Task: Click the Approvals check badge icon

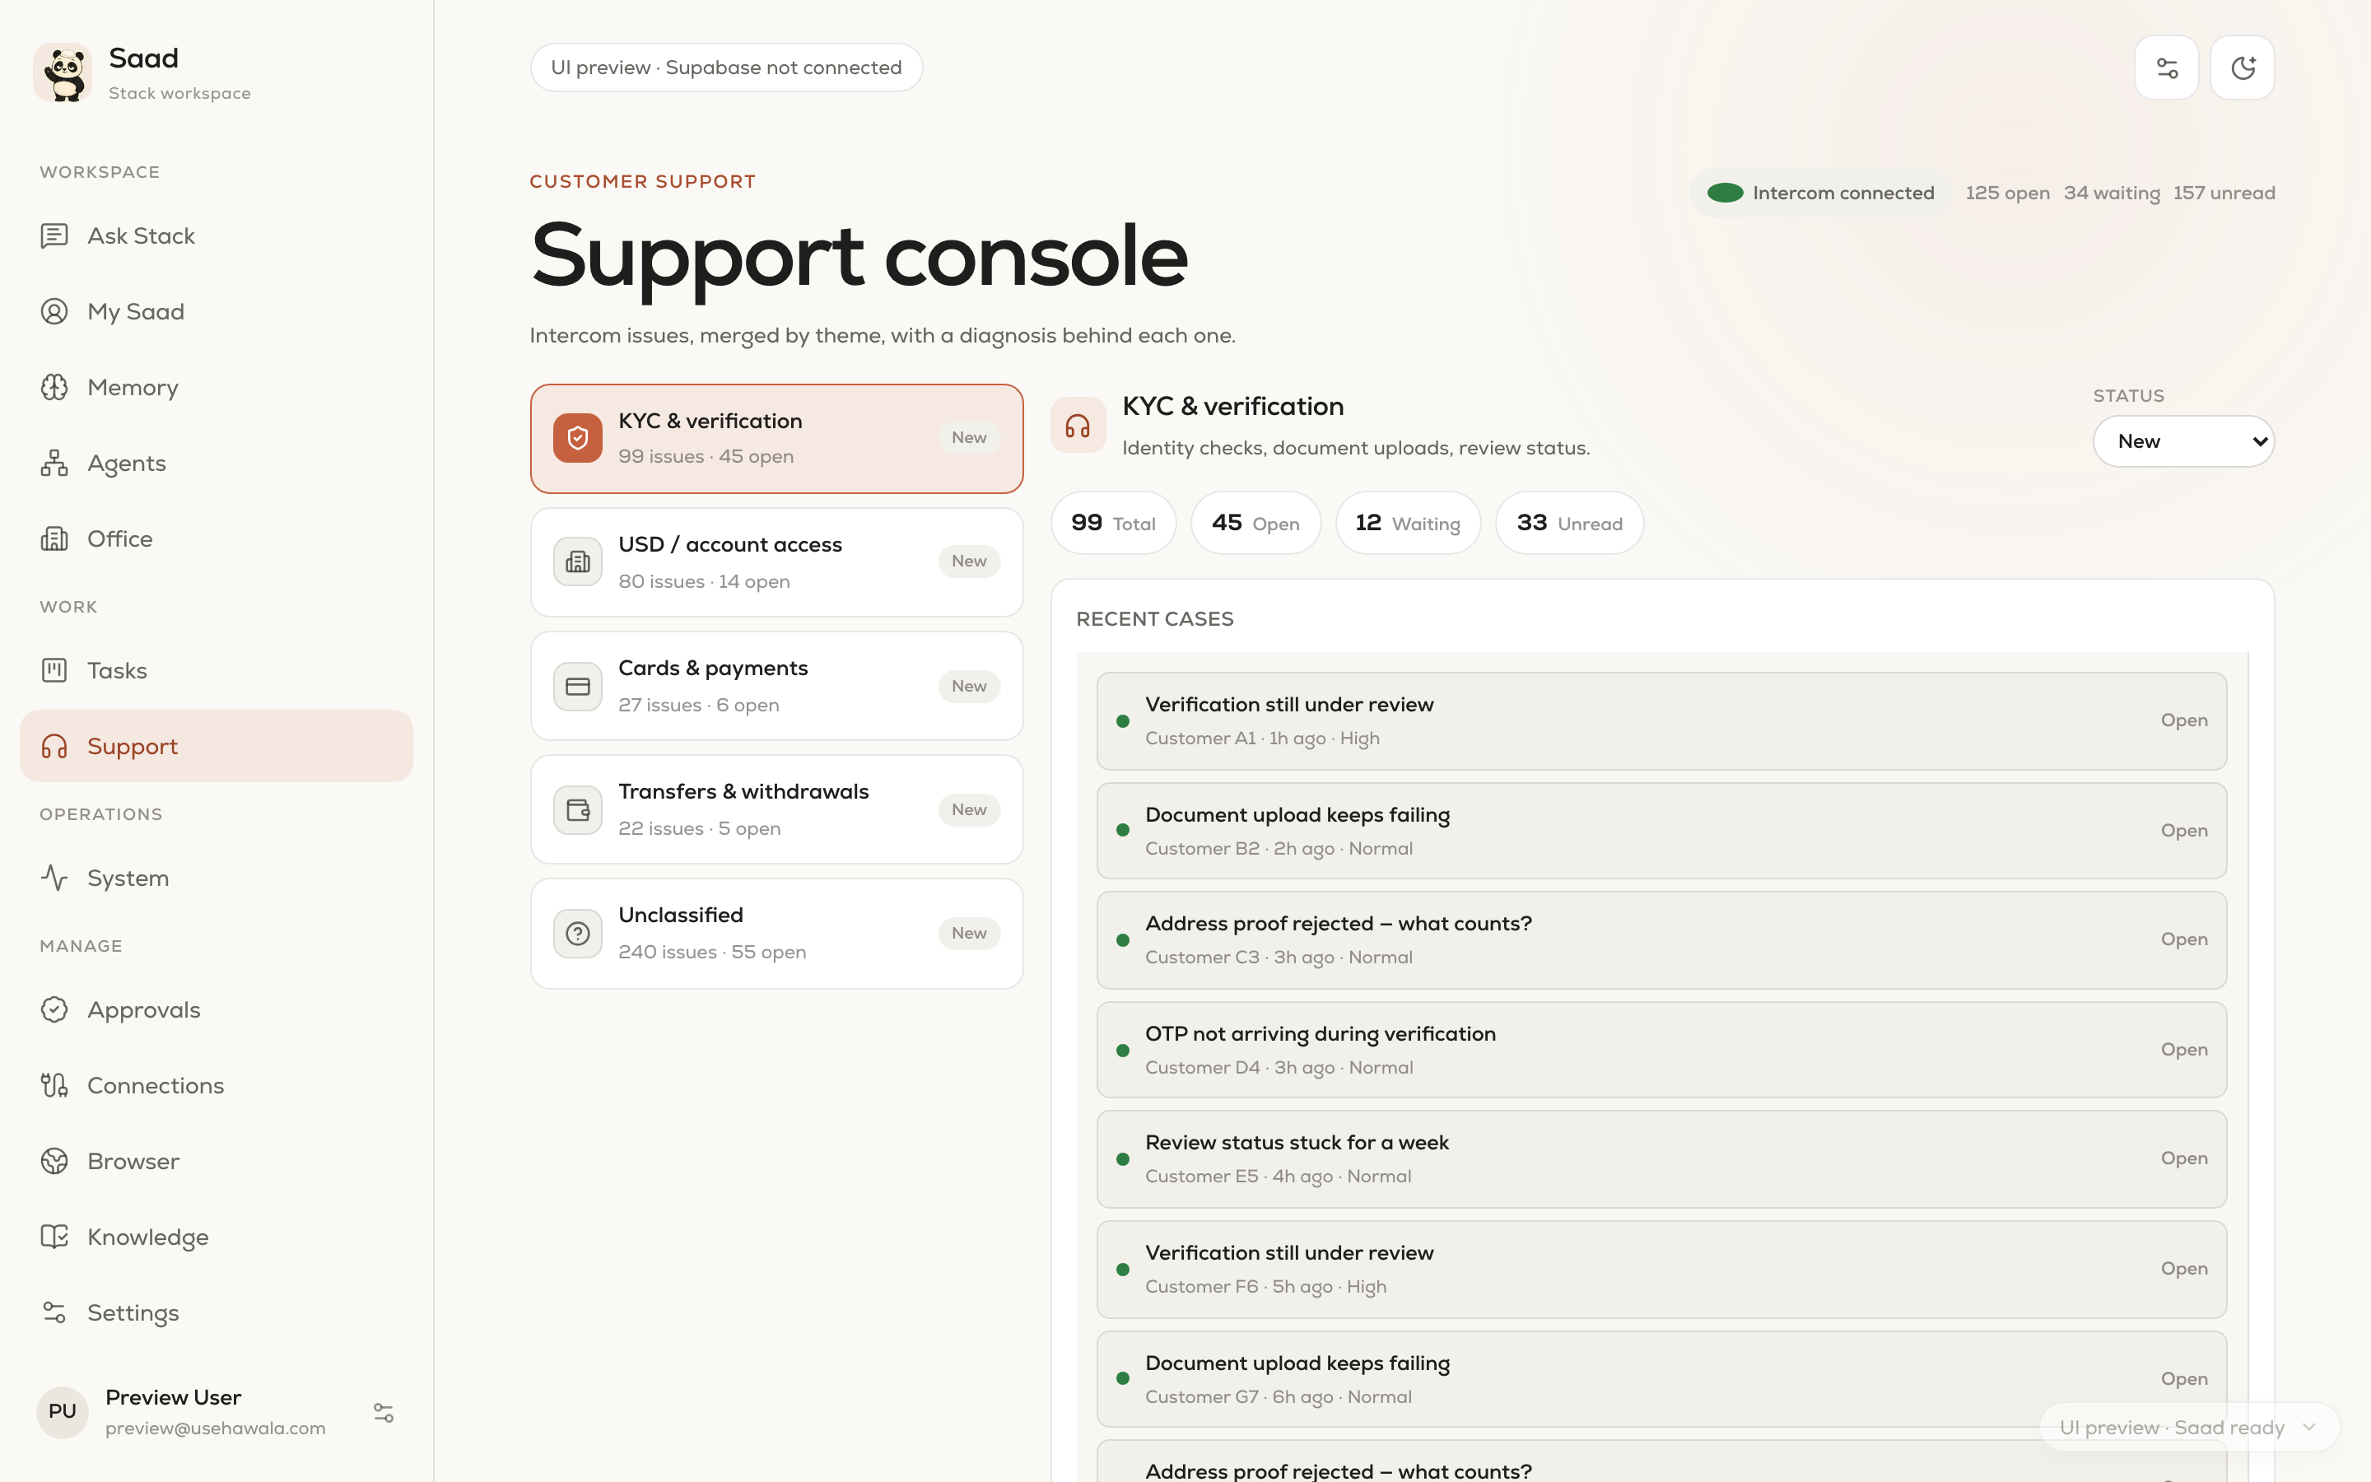Action: (x=54, y=1009)
